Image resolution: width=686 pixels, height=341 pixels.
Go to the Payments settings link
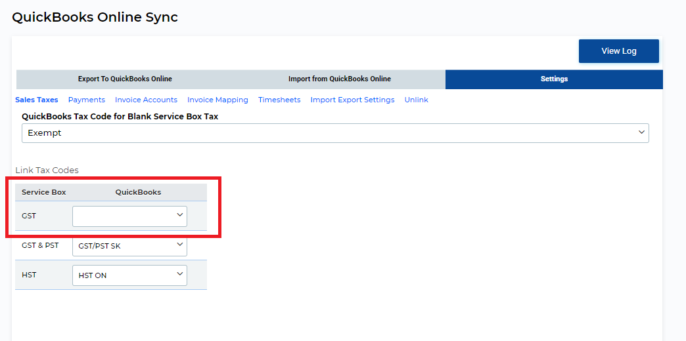[87, 100]
